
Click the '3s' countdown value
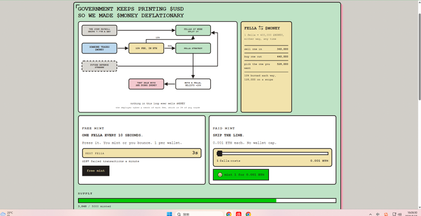(x=195, y=153)
